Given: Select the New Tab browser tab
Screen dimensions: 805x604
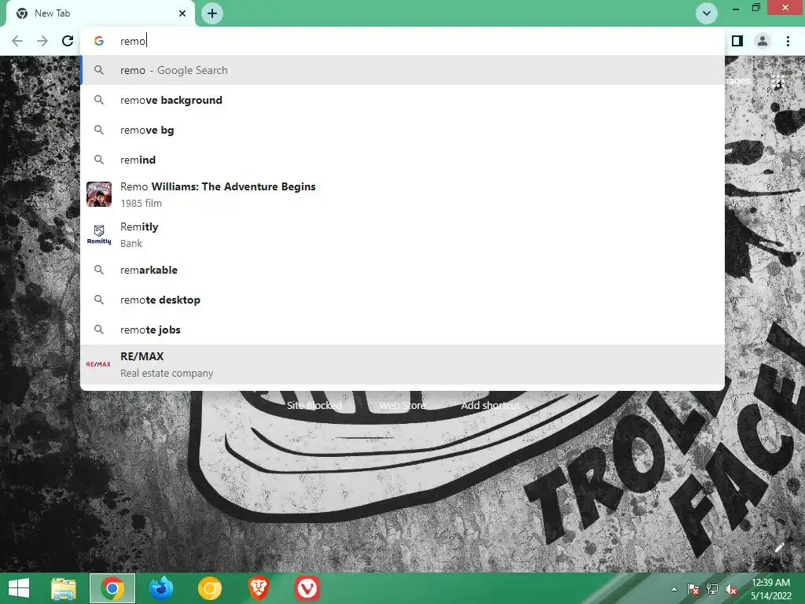Looking at the screenshot, I should 101,13.
